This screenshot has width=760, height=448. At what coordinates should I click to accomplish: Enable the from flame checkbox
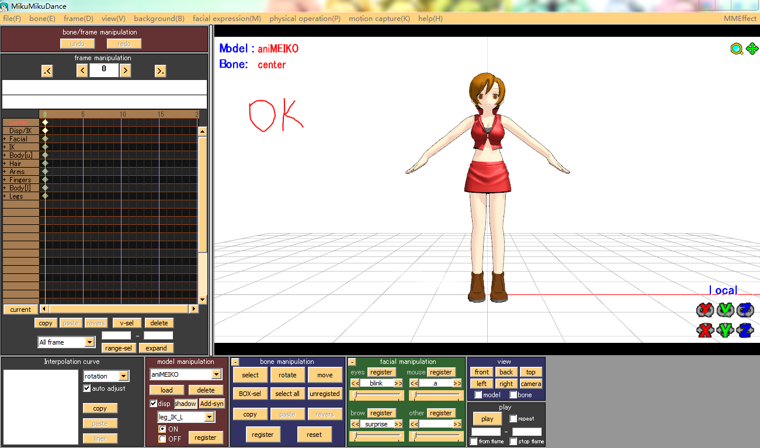pyautogui.click(x=474, y=442)
